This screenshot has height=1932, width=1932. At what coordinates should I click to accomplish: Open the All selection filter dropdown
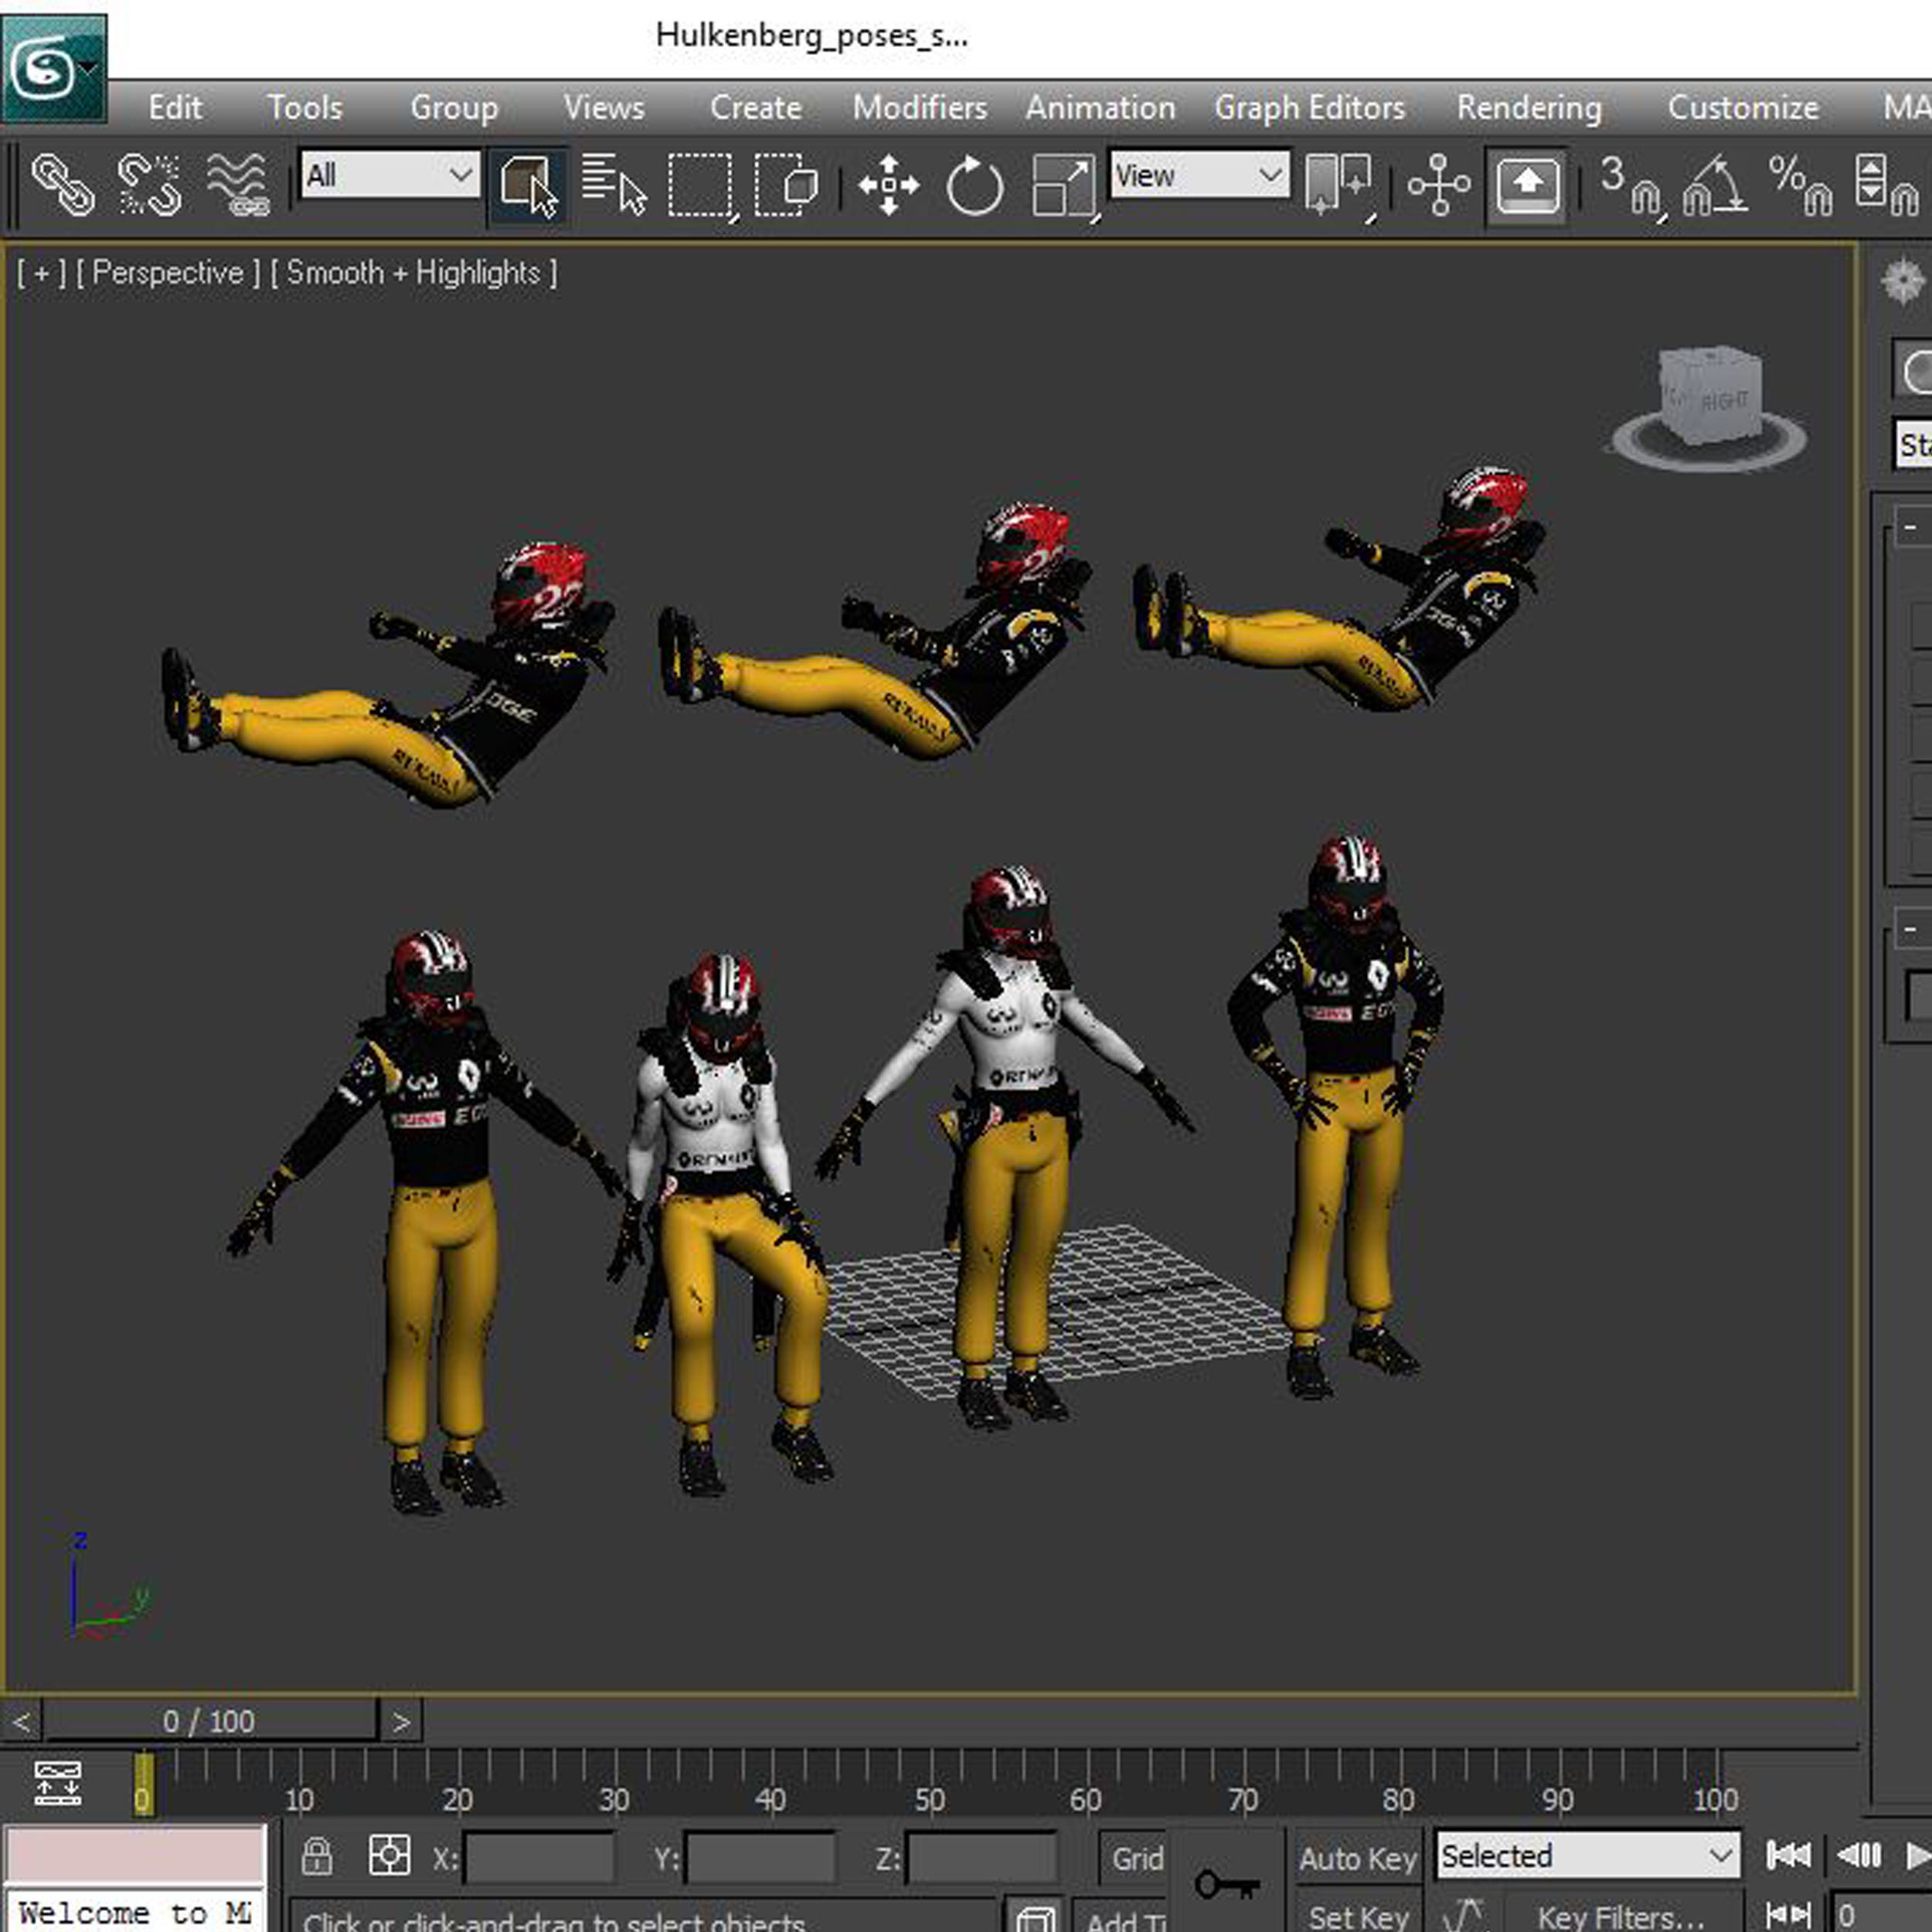click(x=390, y=176)
